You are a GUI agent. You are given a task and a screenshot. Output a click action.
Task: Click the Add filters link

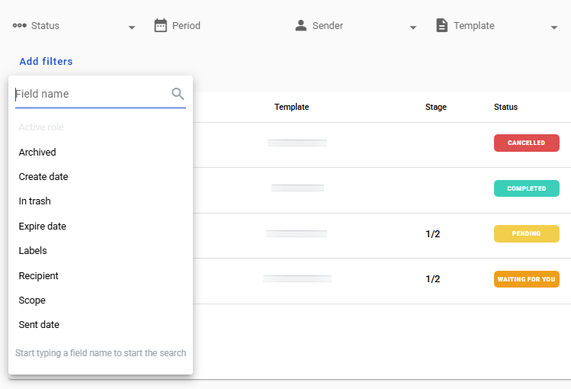pos(46,62)
